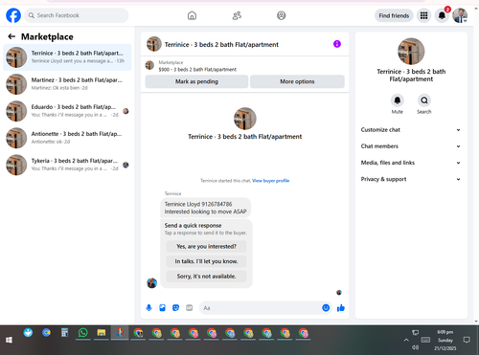The height and width of the screenshot is (355, 479).
Task: Send a thumbs-up like
Action: pos(341,308)
